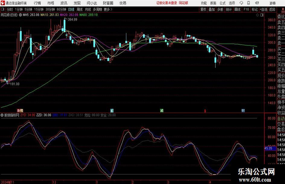Switch to 60分钟 period

pyautogui.click(x=62, y=9)
